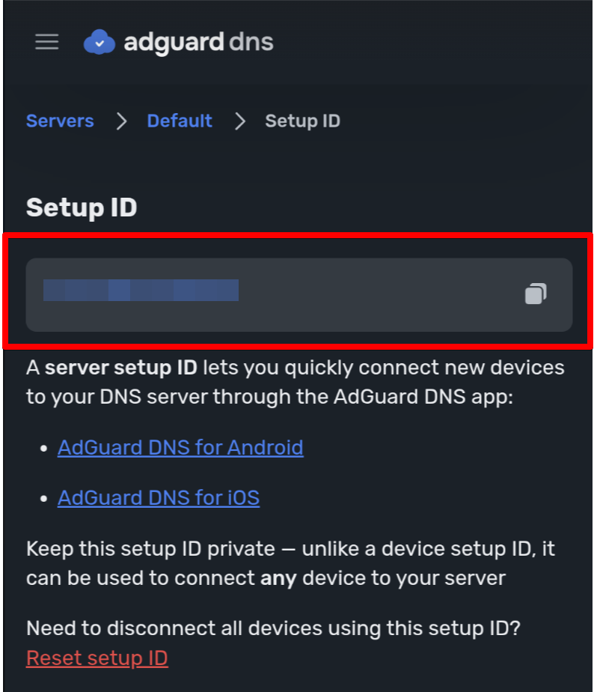
Task: Click inside the setup ID field
Action: pyautogui.click(x=299, y=294)
